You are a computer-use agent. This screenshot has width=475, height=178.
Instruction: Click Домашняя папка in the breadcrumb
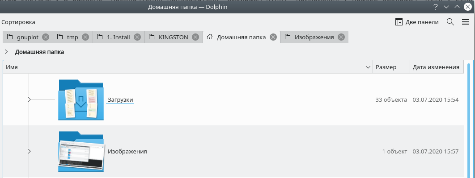(x=39, y=52)
